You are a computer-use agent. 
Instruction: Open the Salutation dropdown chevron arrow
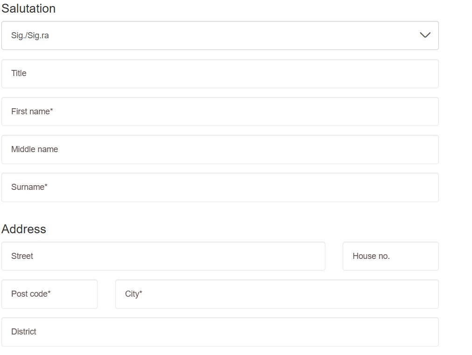(425, 35)
